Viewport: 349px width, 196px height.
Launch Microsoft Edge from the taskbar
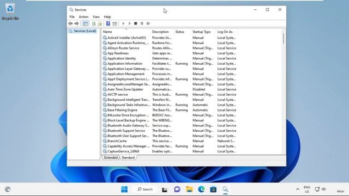[201, 189]
